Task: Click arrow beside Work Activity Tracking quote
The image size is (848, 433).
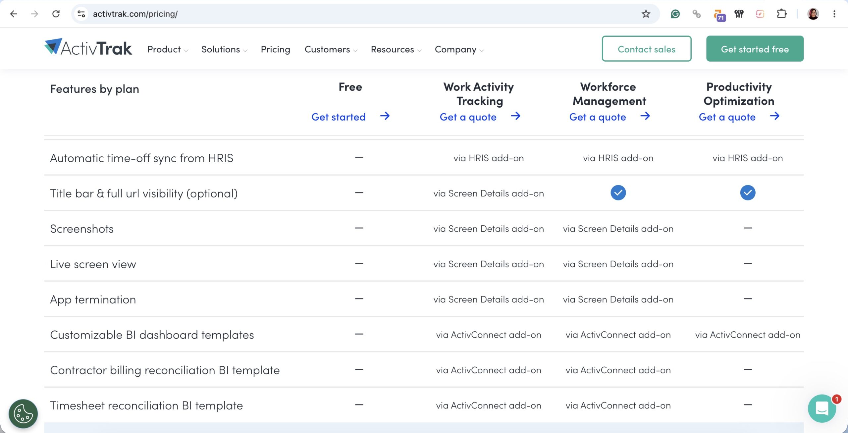Action: click(x=515, y=116)
